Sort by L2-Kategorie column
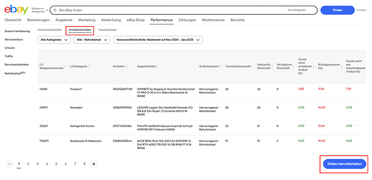This screenshot has width=372, height=180. click(x=80, y=66)
